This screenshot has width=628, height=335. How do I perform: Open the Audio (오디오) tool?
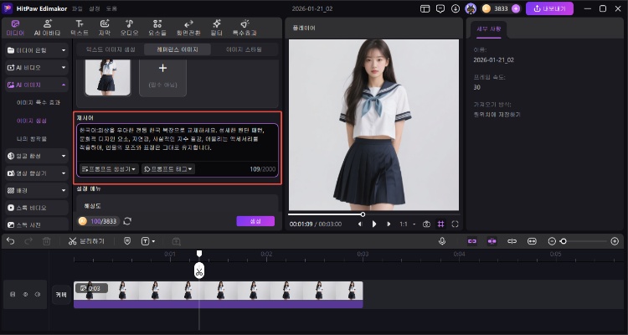[x=129, y=28]
